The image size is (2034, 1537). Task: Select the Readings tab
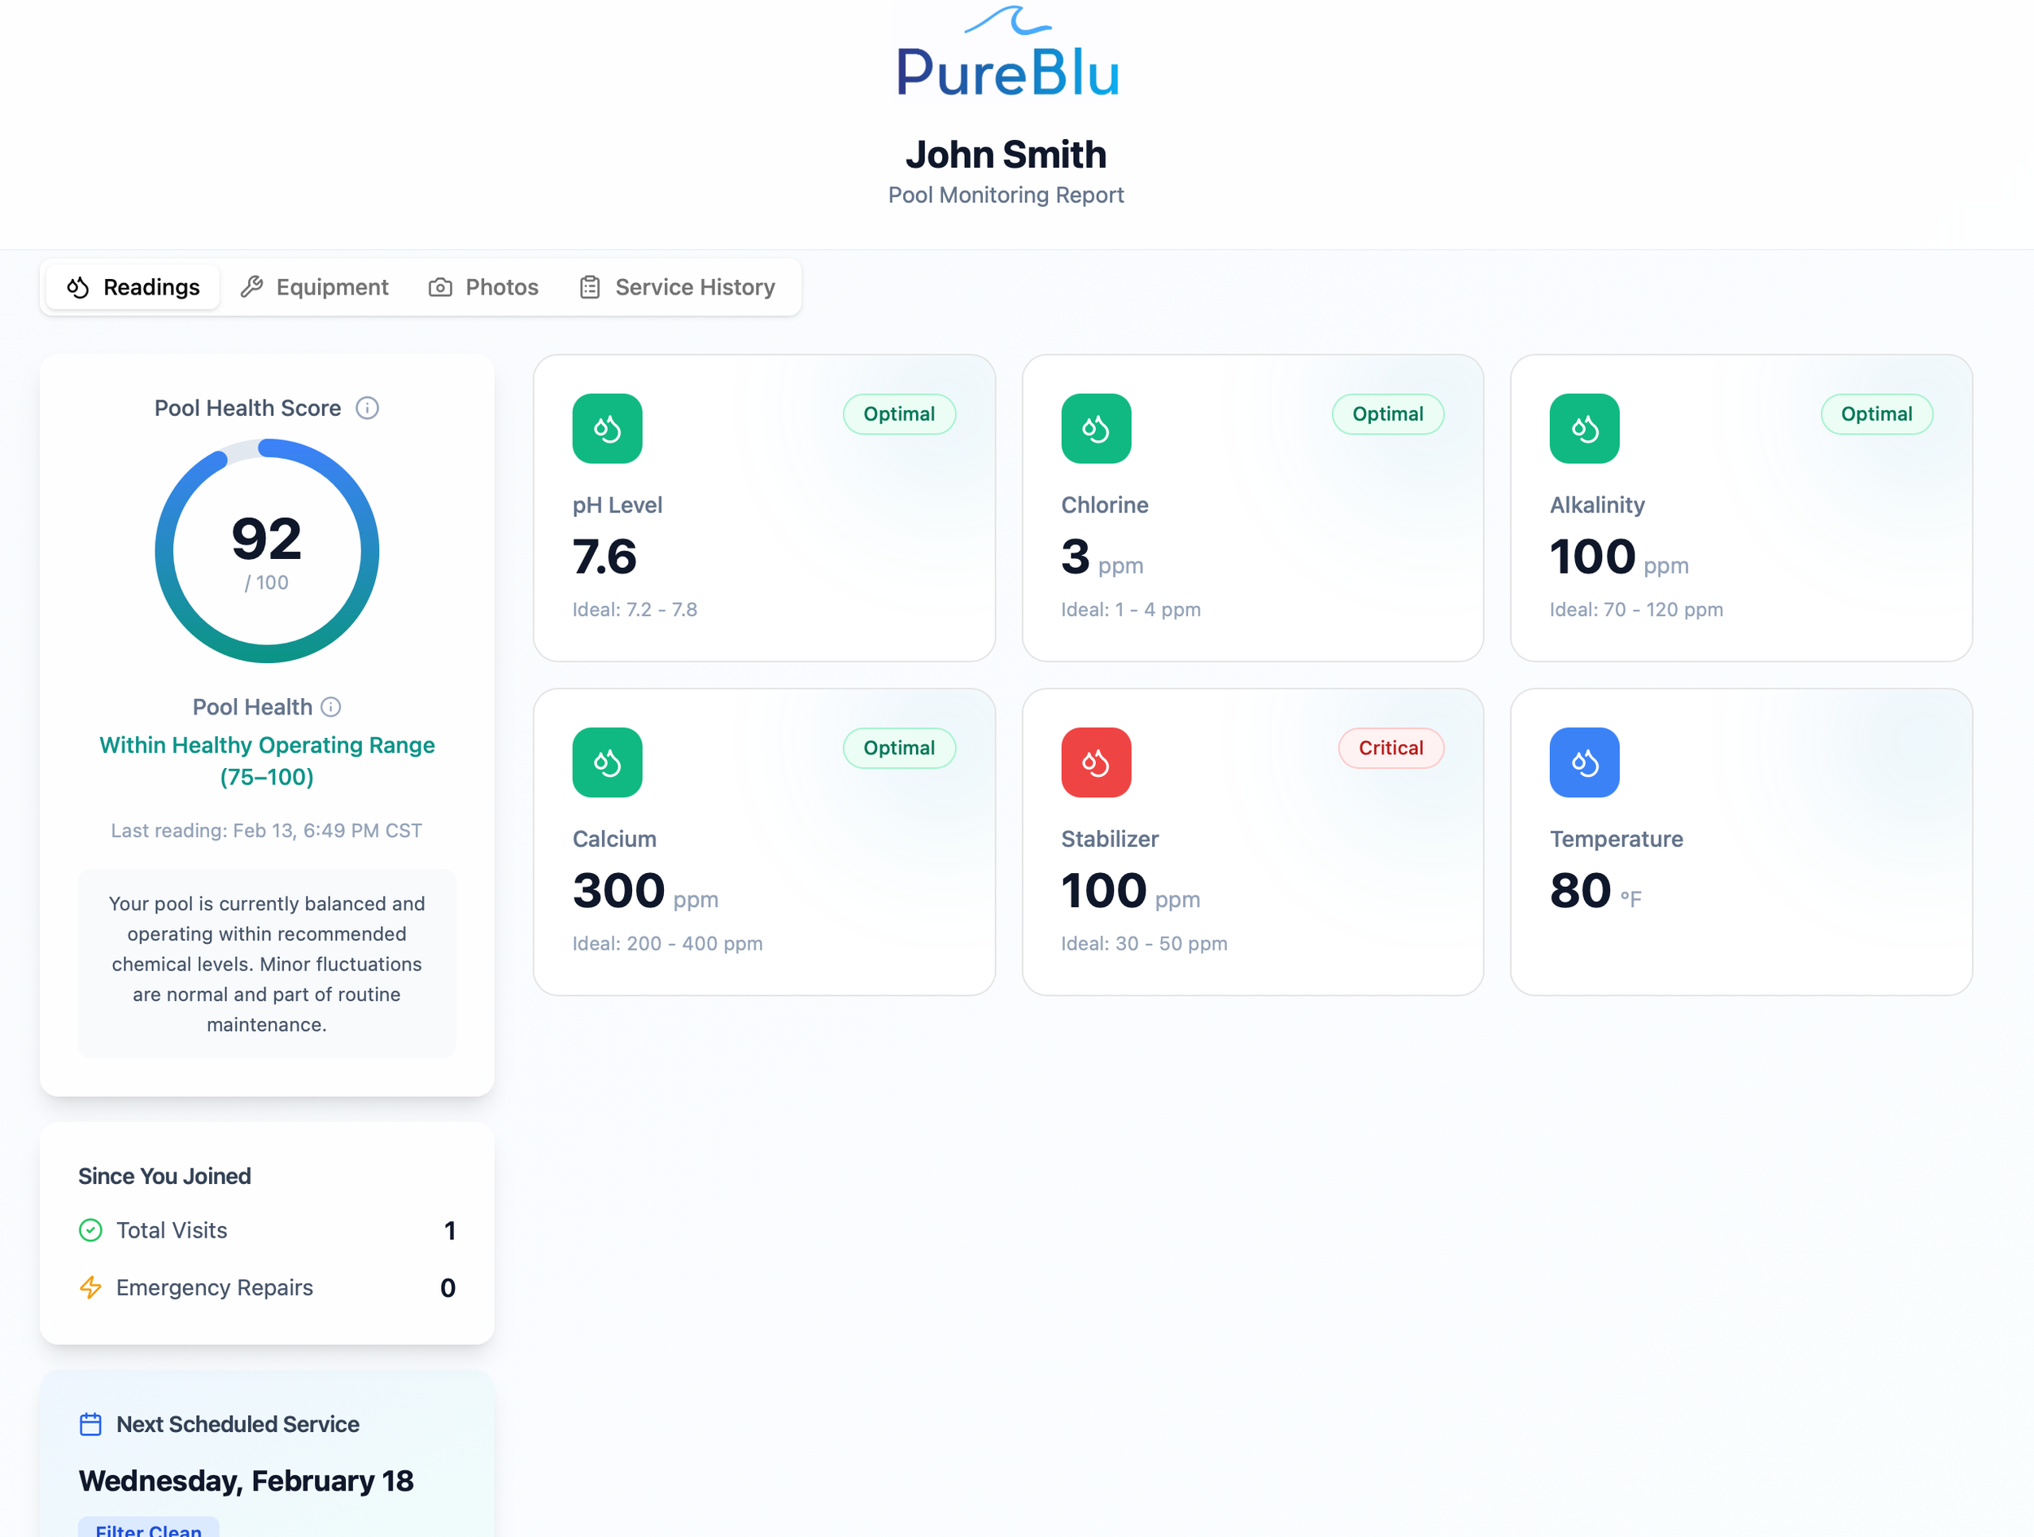click(x=133, y=287)
